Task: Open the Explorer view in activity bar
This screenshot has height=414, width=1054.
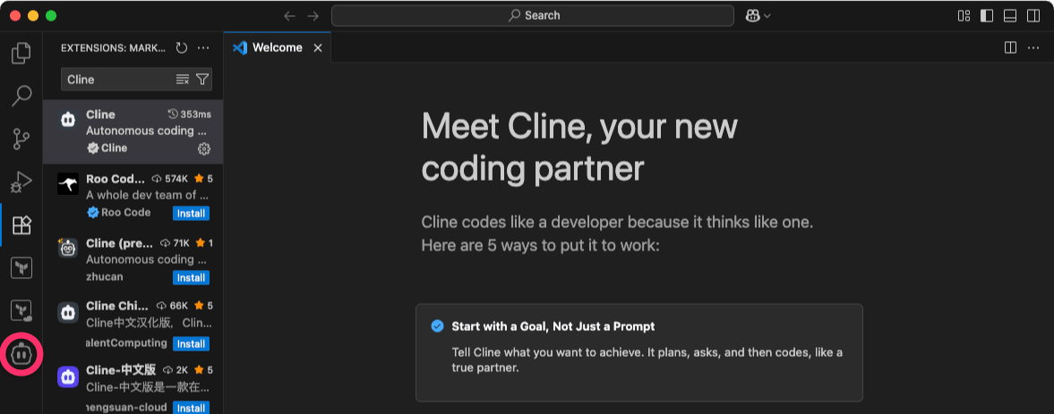Action: point(21,53)
